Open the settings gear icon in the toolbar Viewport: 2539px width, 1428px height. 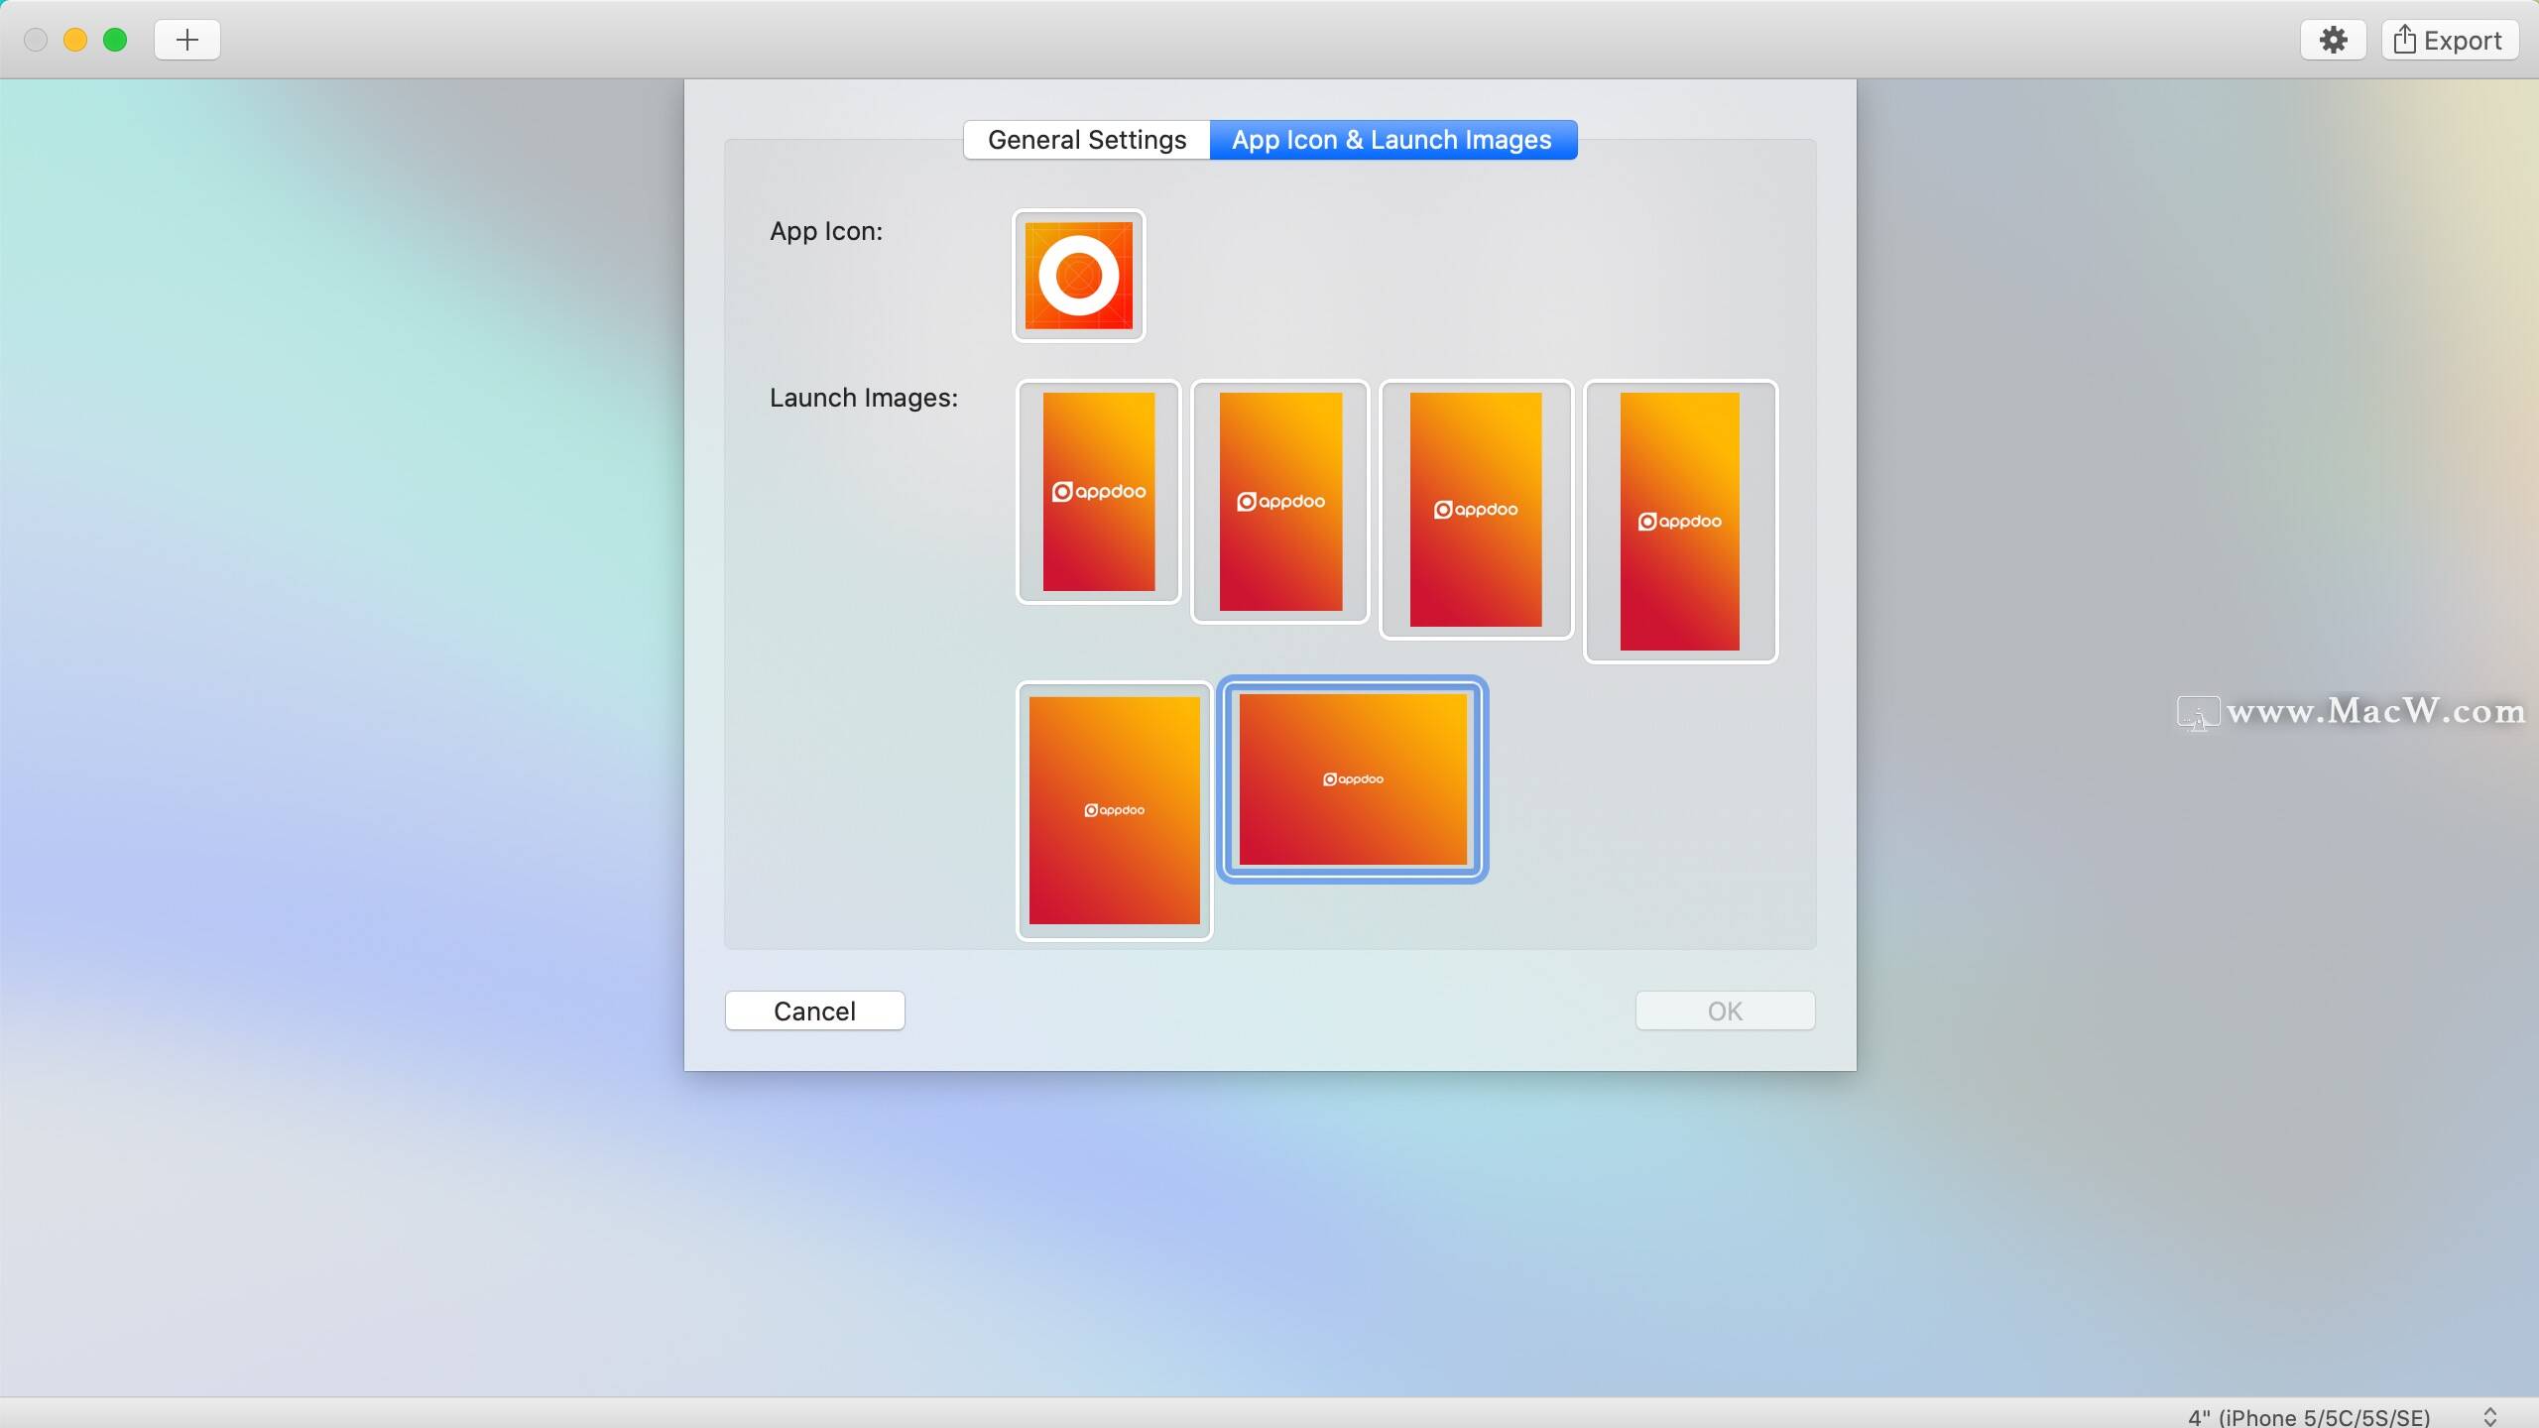point(2333,40)
